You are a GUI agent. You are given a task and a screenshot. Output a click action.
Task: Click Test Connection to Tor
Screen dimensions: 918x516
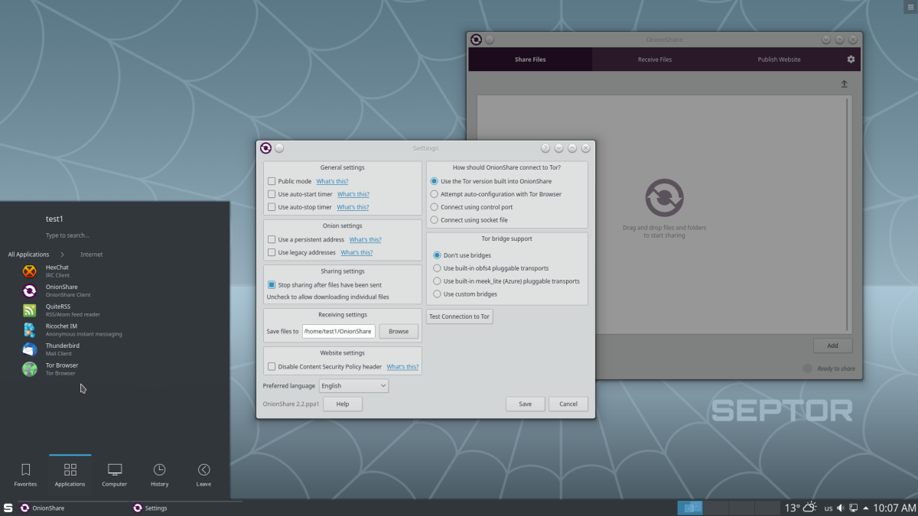459,316
